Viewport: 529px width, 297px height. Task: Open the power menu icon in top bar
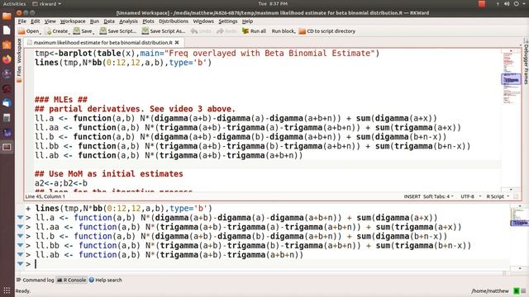tap(516, 3)
